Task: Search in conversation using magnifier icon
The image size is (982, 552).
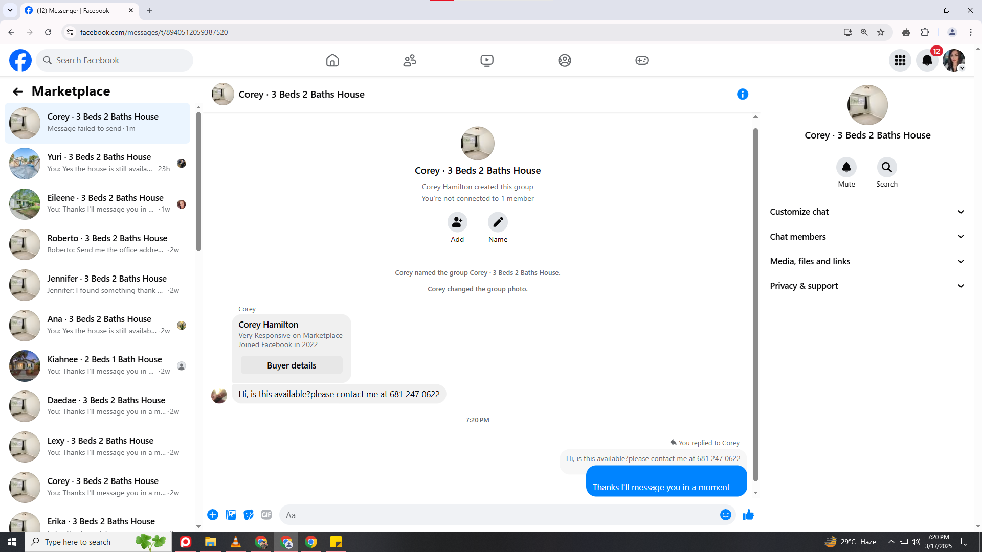Action: (x=887, y=167)
